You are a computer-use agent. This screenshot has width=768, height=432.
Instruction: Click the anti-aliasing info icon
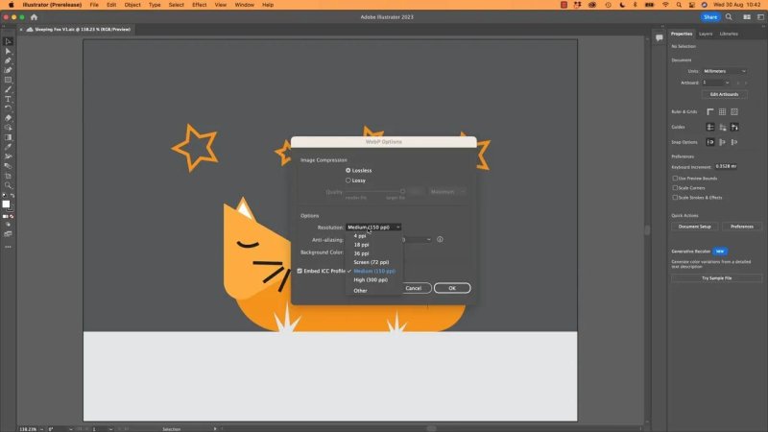pos(440,239)
